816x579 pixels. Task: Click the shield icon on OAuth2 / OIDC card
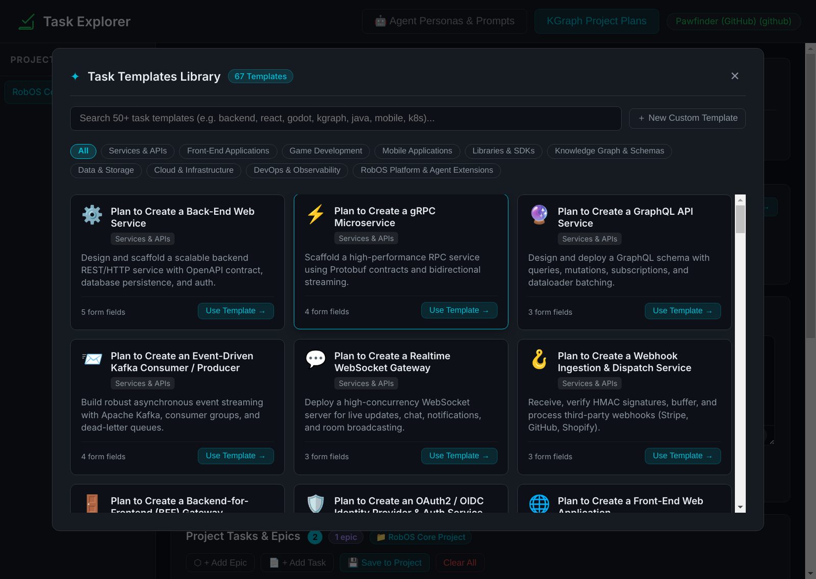tap(316, 504)
